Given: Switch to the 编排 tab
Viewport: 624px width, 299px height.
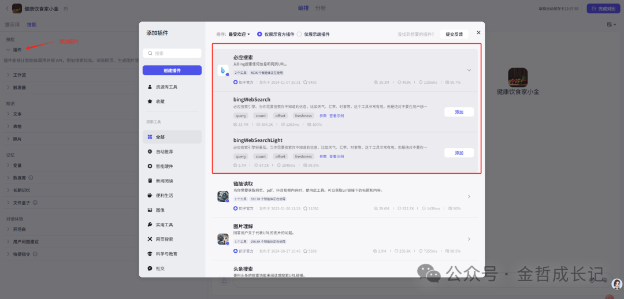Looking at the screenshot, I should click(304, 8).
